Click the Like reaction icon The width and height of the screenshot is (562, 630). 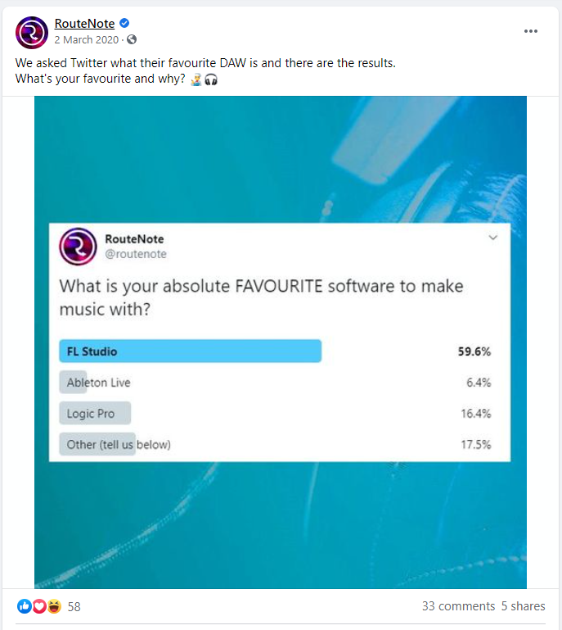pyautogui.click(x=24, y=606)
